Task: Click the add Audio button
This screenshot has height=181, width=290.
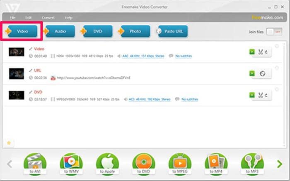Action: click(59, 31)
